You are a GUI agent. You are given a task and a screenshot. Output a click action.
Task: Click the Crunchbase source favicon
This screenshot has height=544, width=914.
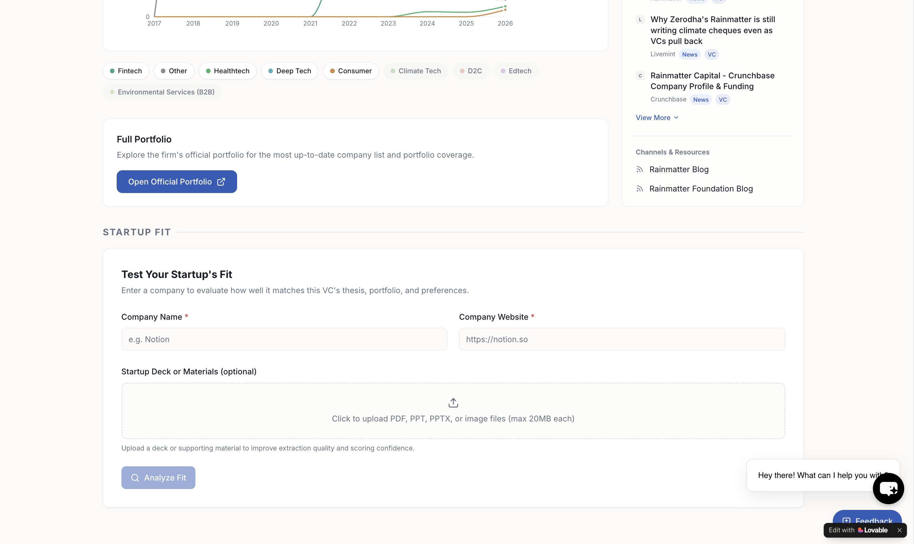[640, 76]
